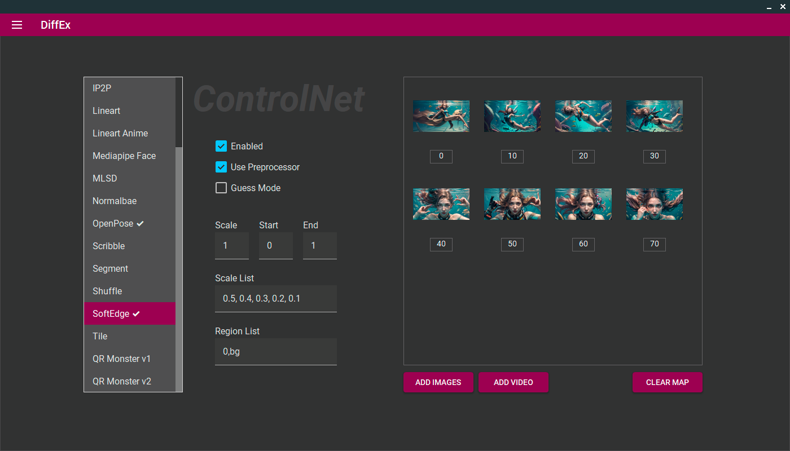
Task: Select QR Monster v2
Action: pos(130,381)
